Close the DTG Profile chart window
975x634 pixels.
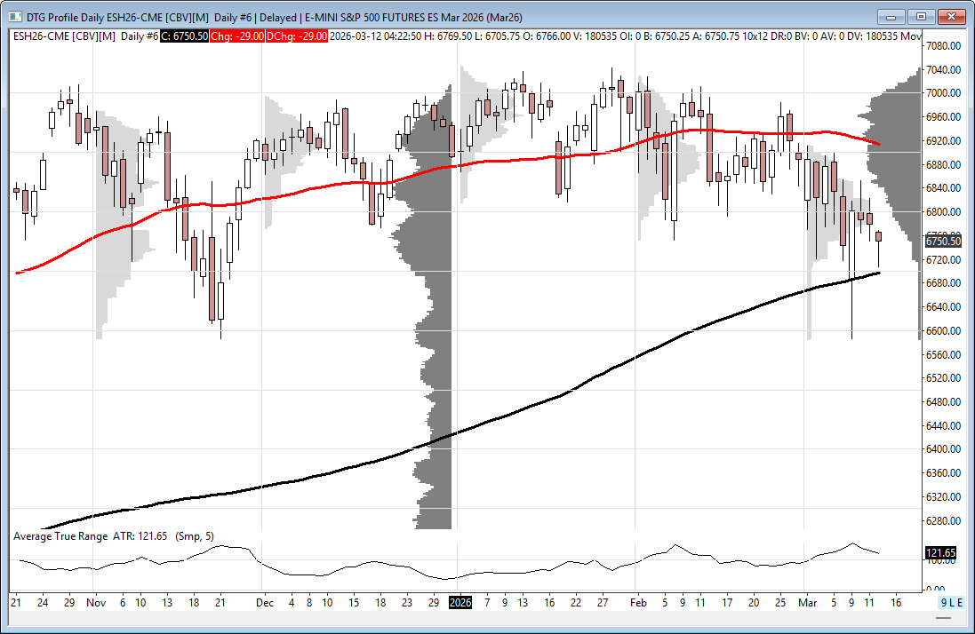tap(950, 16)
